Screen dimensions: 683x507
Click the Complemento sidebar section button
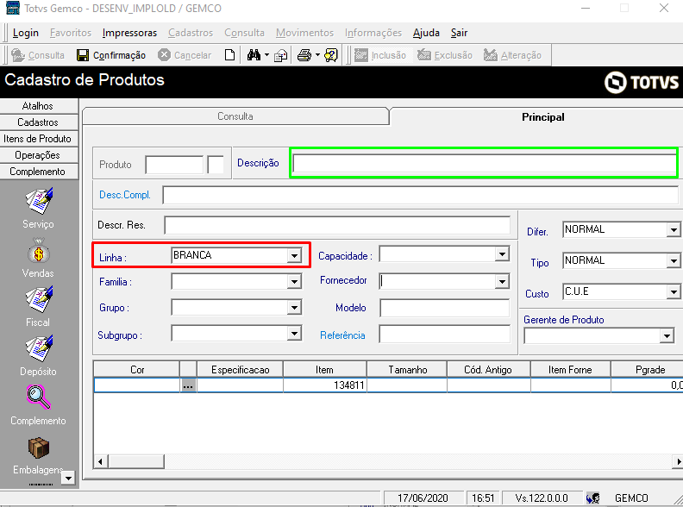point(38,172)
